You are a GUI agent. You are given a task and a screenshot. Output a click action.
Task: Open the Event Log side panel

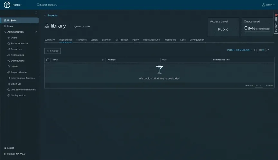276,22
